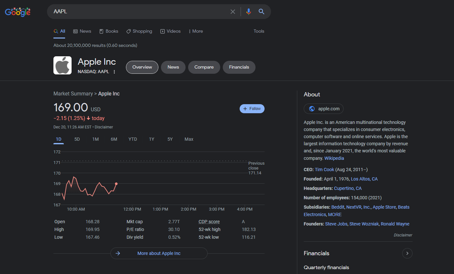Screen dimensions: 454x274
Task: Start voice search with microphone icon
Action: click(248, 12)
